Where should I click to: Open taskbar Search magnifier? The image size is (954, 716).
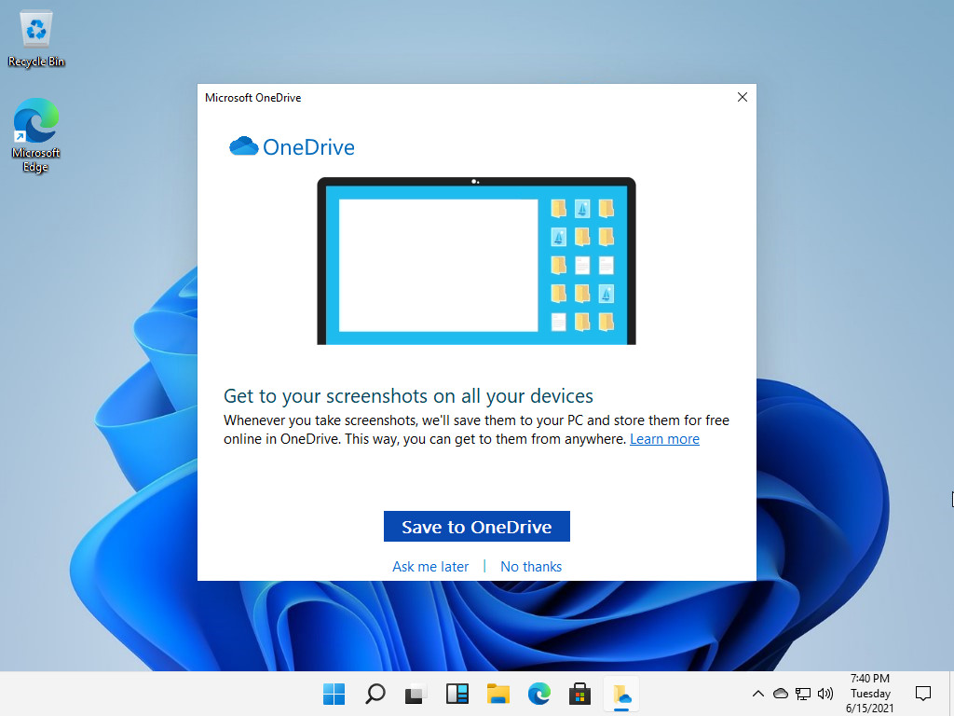tap(375, 694)
